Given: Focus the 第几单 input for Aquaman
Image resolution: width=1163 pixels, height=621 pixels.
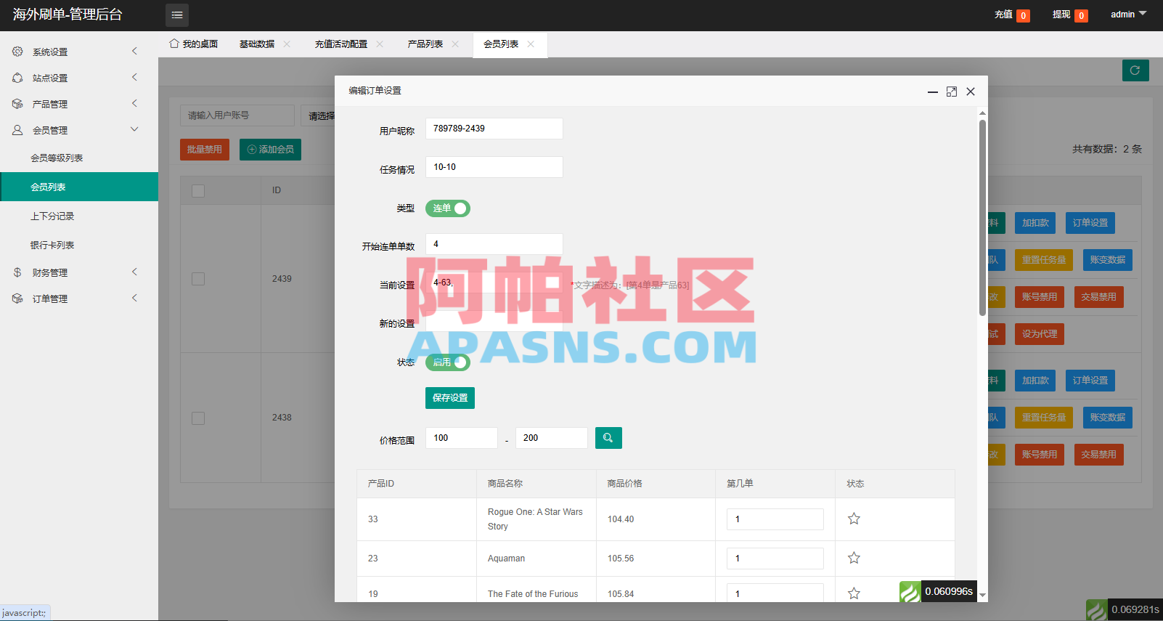Looking at the screenshot, I should [775, 559].
